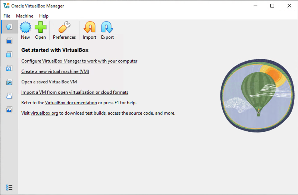Click the hot air balloon illustration
Screen dimensions: 298x195
click(257, 96)
